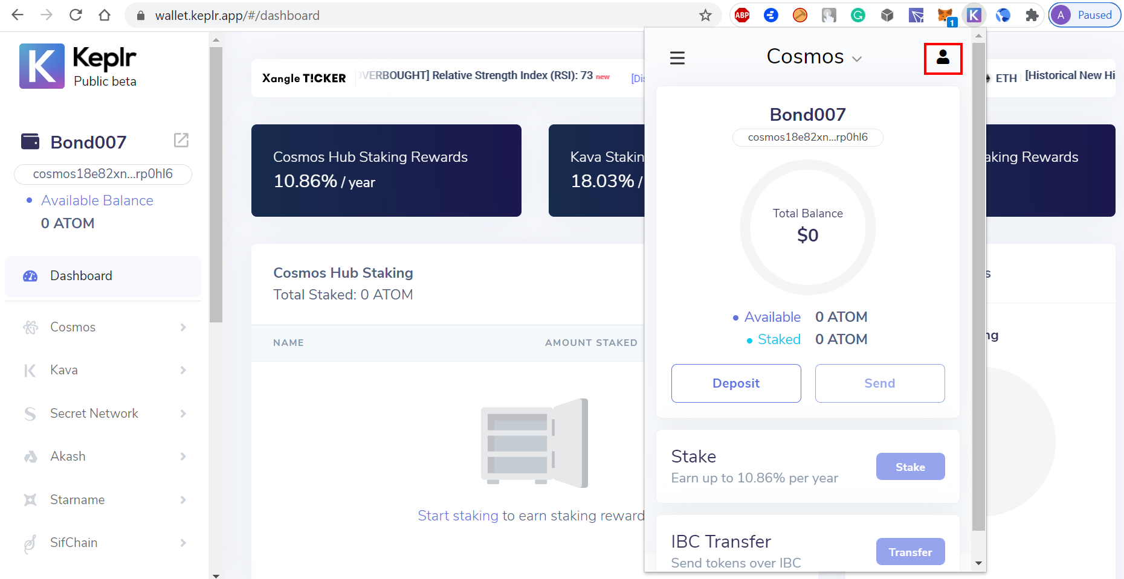Open the Cosmos sidebar menu item
Screen dimensions: 1124x579
pyautogui.click(x=103, y=327)
